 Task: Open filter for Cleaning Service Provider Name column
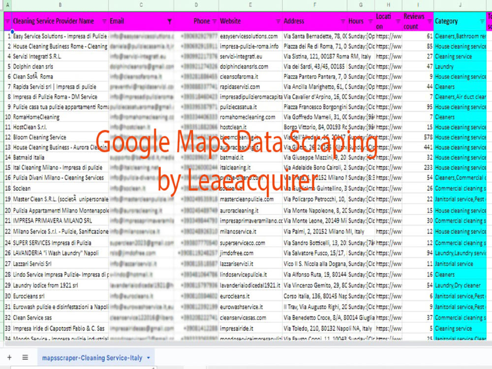tap(104, 21)
